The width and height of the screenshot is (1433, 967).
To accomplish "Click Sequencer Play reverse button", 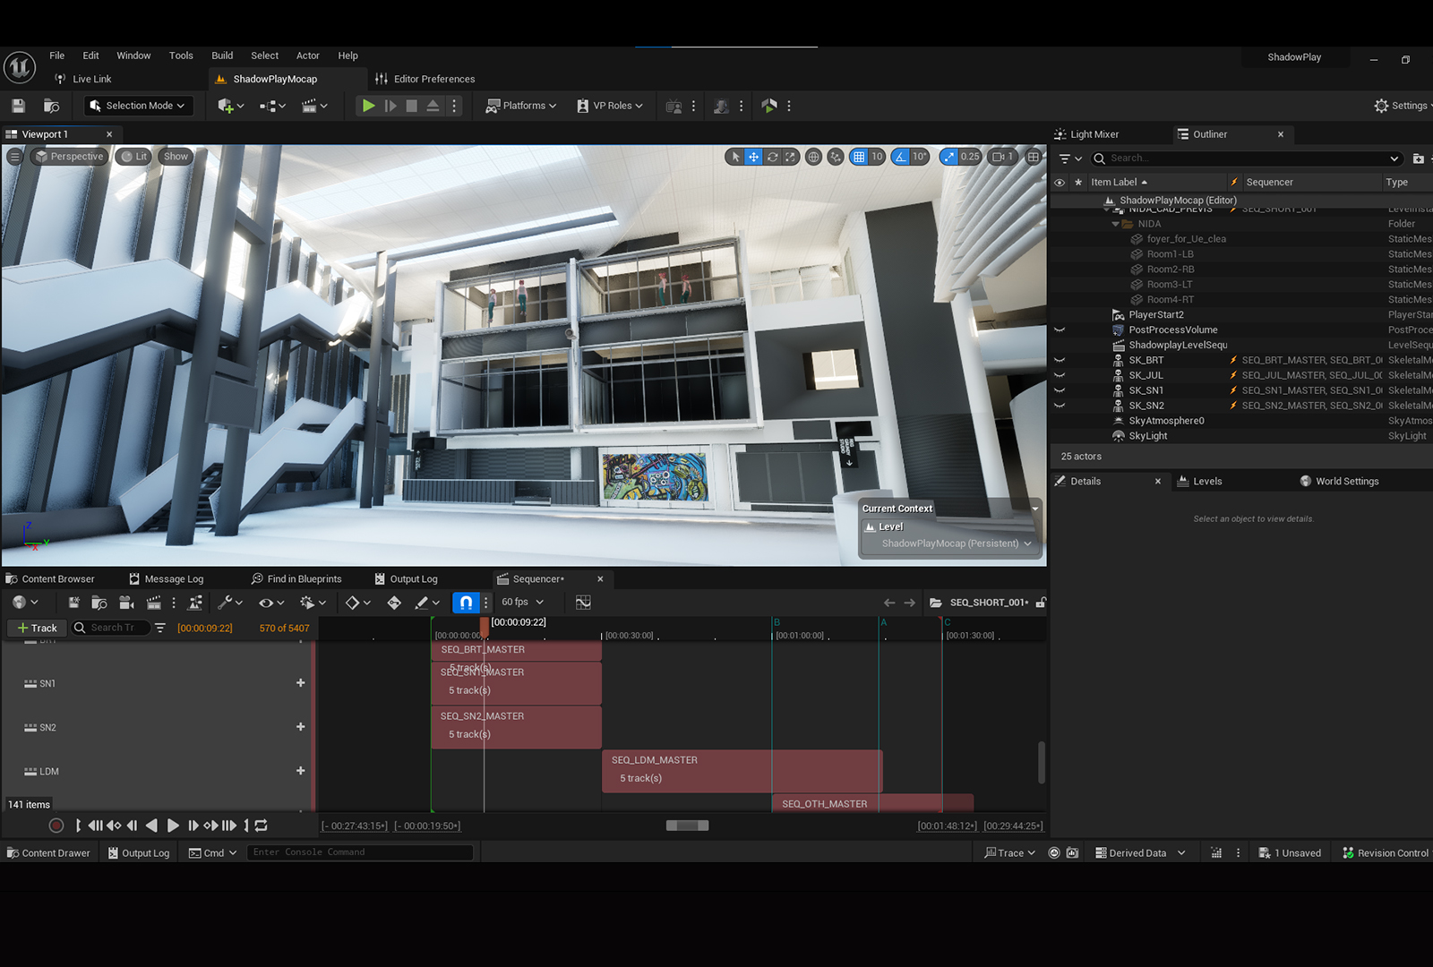I will pyautogui.click(x=151, y=826).
